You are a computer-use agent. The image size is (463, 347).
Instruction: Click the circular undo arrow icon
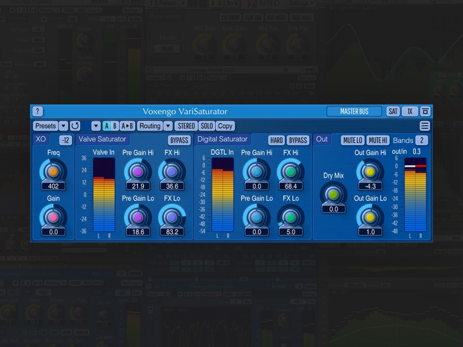pyautogui.click(x=75, y=126)
